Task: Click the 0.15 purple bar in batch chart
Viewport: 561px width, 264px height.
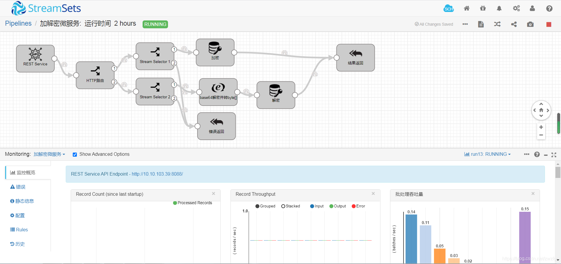Action: 525,237
